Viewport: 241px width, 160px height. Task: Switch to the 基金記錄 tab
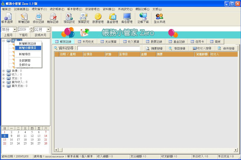(x=177, y=42)
